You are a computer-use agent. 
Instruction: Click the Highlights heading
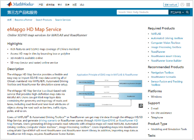(x=15, y=44)
